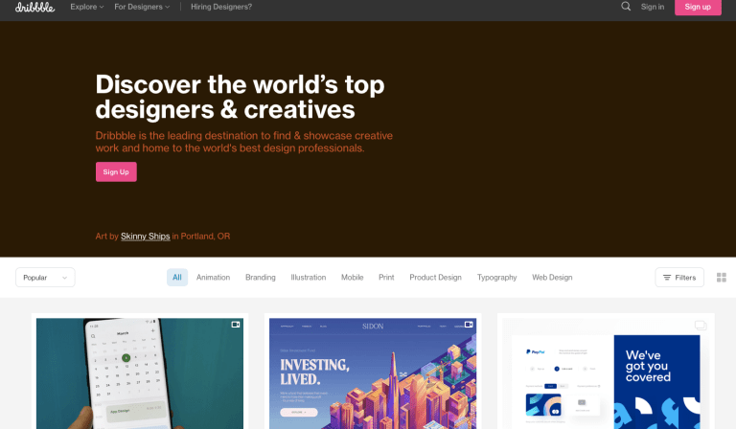Open Hiring Designers? link
The width and height of the screenshot is (736, 429).
[x=221, y=7]
